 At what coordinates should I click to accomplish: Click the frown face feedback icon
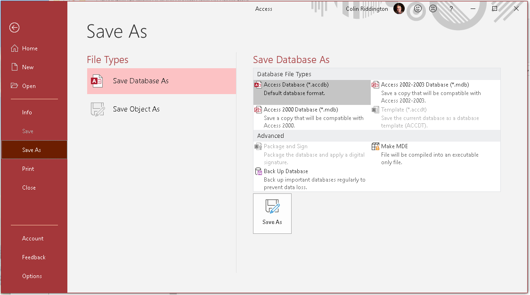tap(432, 9)
